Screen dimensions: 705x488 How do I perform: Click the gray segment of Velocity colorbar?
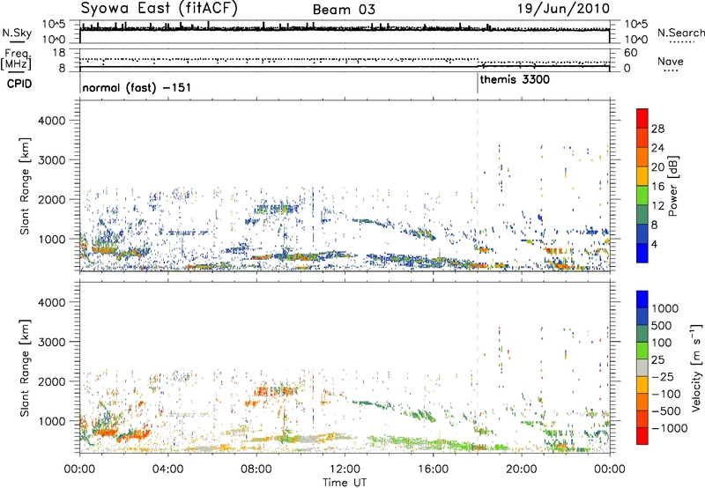click(x=642, y=367)
